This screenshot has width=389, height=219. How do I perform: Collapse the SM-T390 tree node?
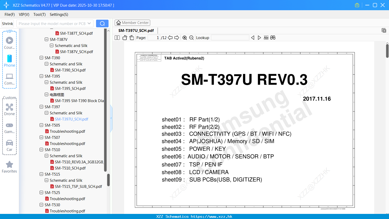coord(41,58)
